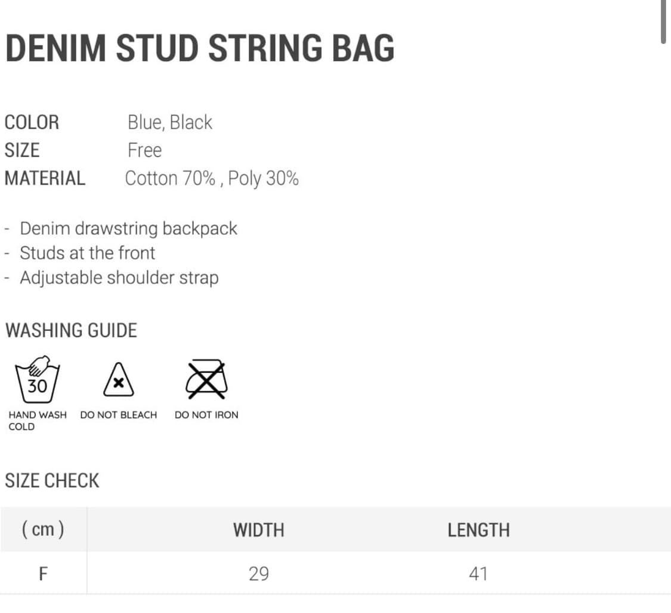The height and width of the screenshot is (613, 671).
Task: Click the width value 29
Action: click(258, 574)
